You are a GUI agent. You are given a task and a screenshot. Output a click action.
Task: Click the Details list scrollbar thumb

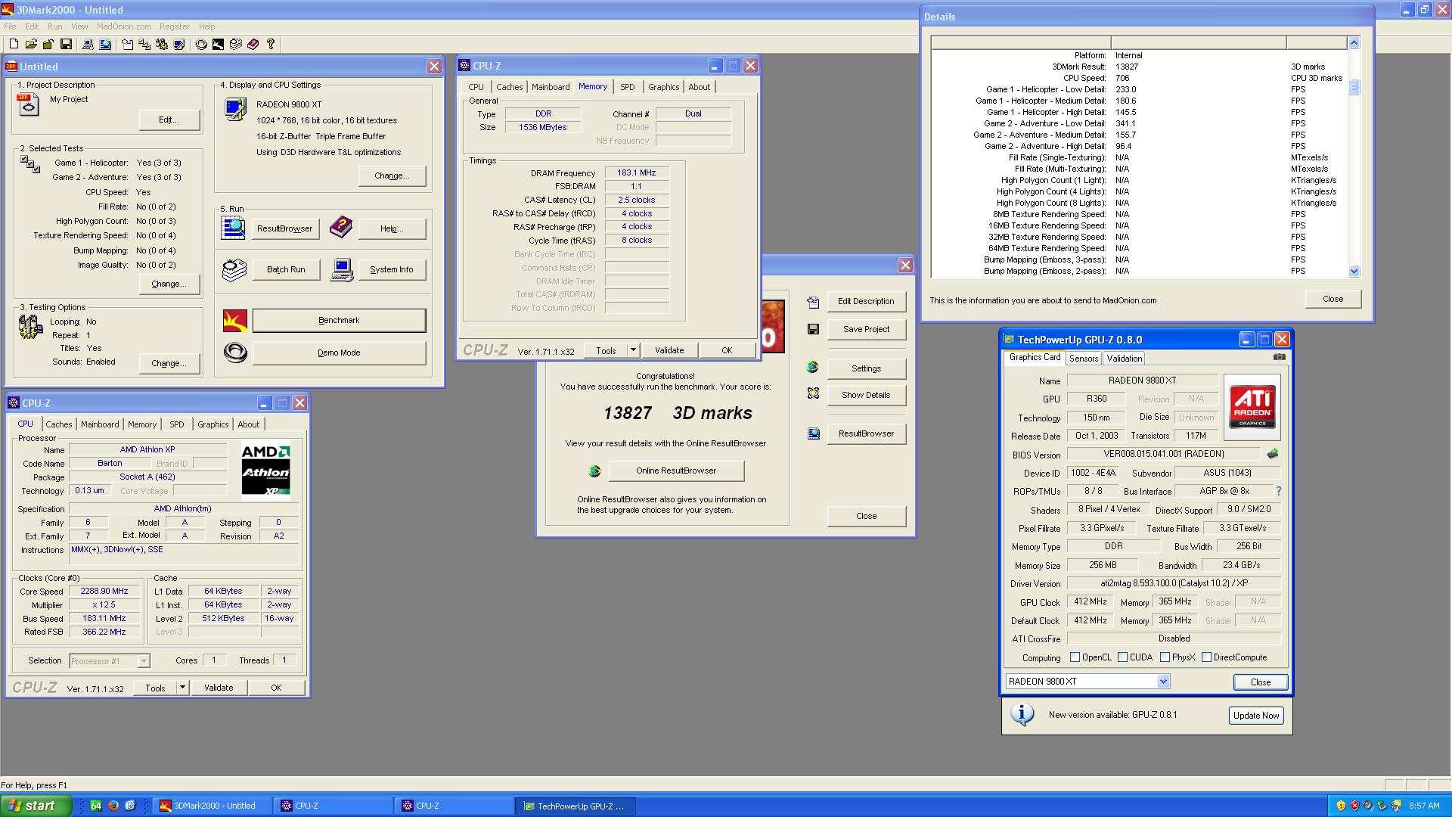(x=1354, y=87)
